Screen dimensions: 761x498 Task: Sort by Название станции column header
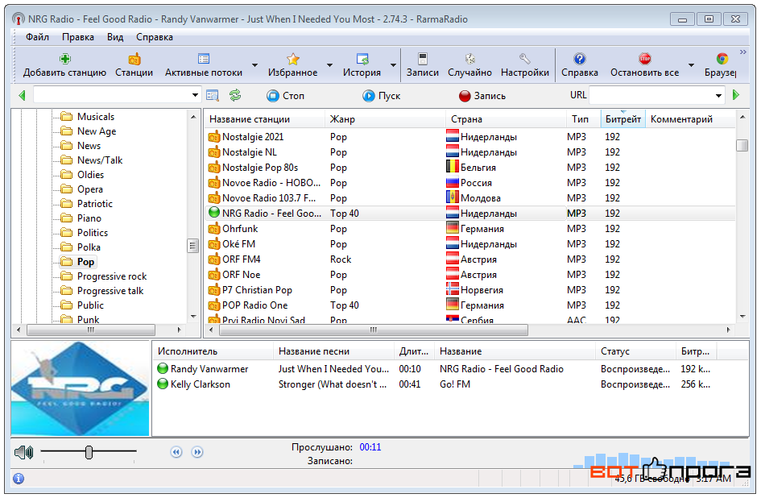pyautogui.click(x=265, y=119)
